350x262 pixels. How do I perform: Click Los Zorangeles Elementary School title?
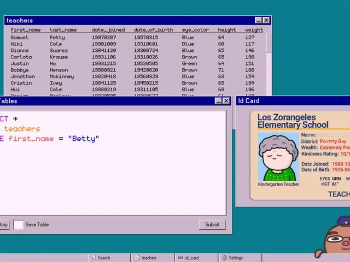pos(293,121)
